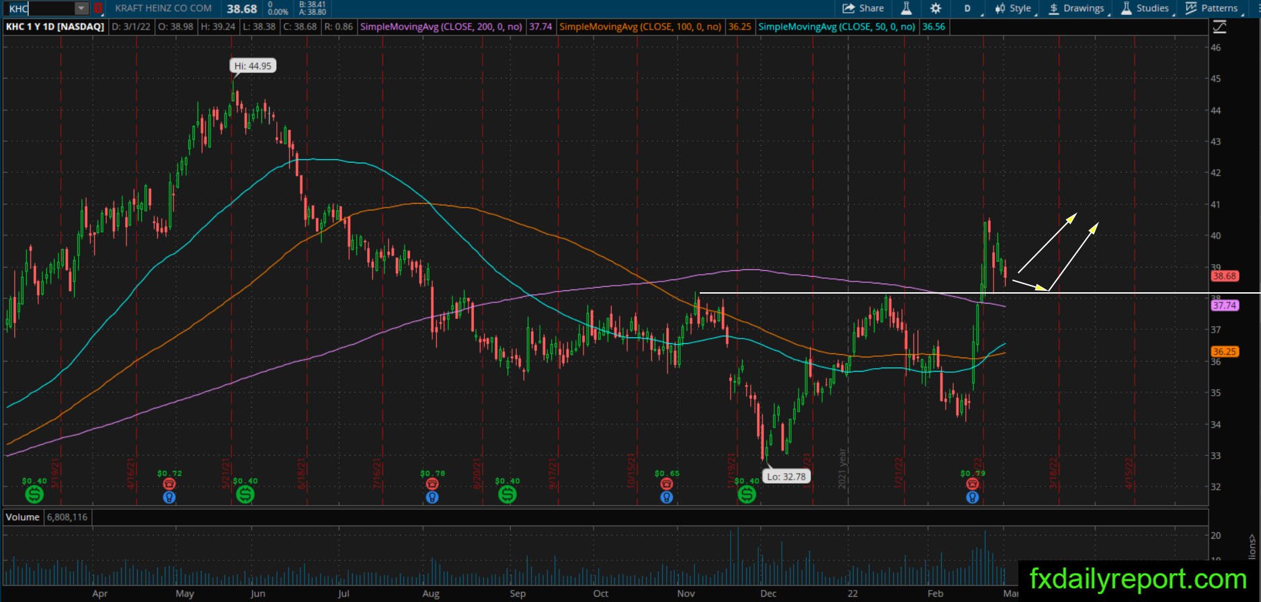
Task: Open the Studies menu
Action: point(1145,8)
